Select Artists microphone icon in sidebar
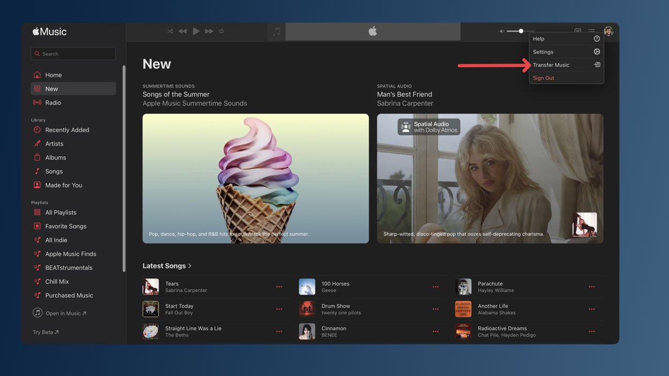This screenshot has height=376, width=669. (x=37, y=144)
